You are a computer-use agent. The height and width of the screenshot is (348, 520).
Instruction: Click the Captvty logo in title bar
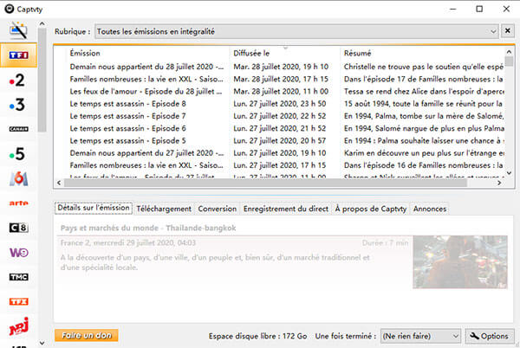(10, 9)
